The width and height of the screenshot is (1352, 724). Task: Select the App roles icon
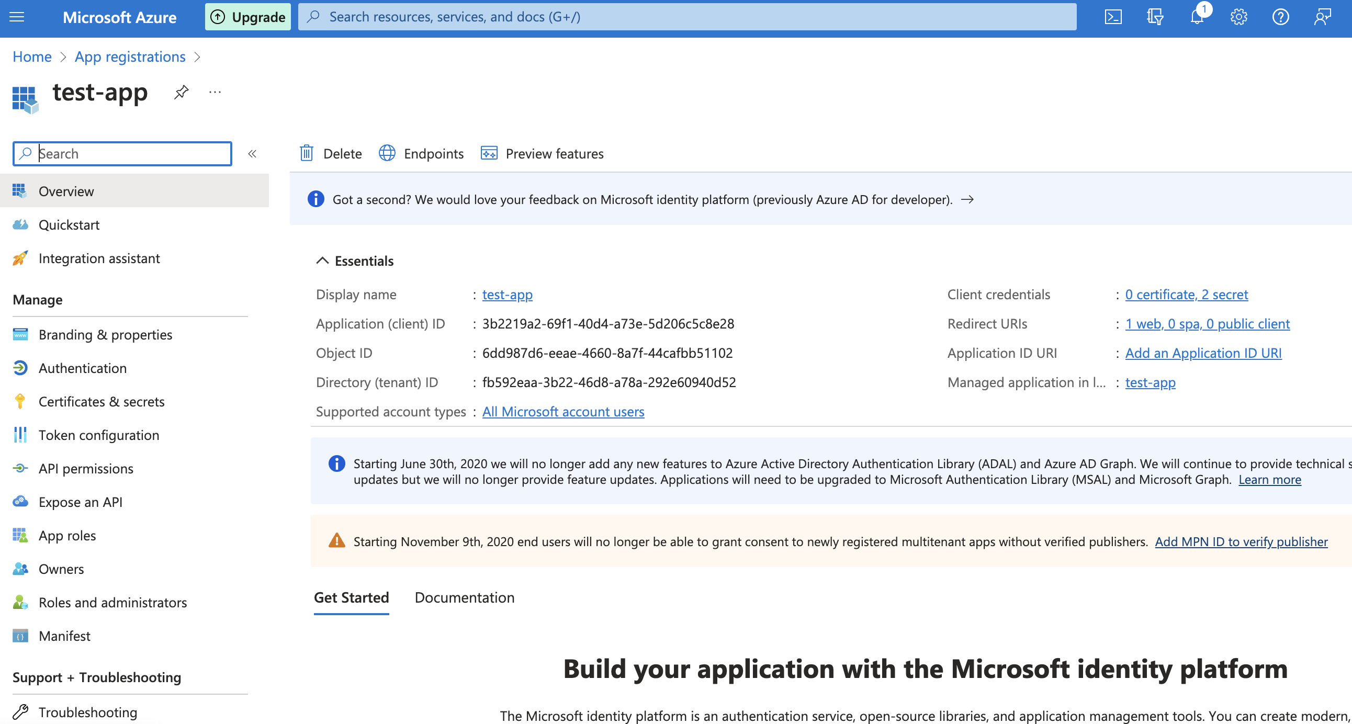(x=20, y=535)
